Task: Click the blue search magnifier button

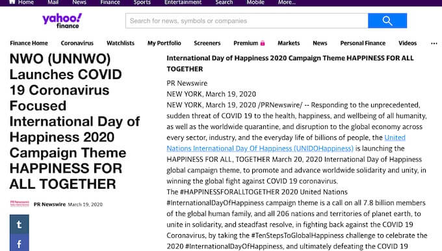Action: pyautogui.click(x=387, y=21)
